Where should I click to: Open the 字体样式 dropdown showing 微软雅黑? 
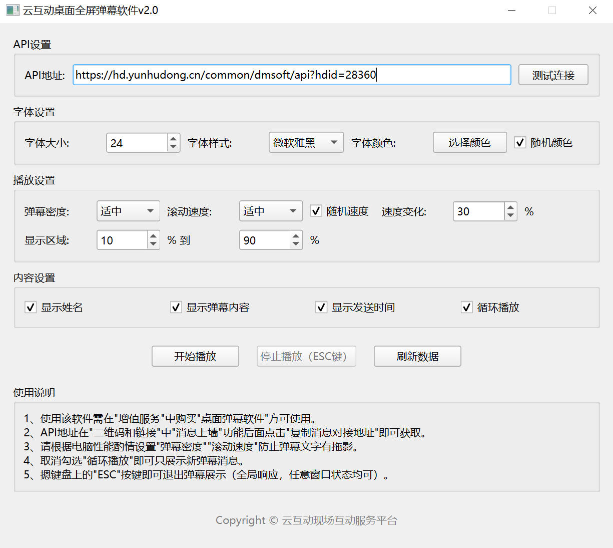coord(306,143)
